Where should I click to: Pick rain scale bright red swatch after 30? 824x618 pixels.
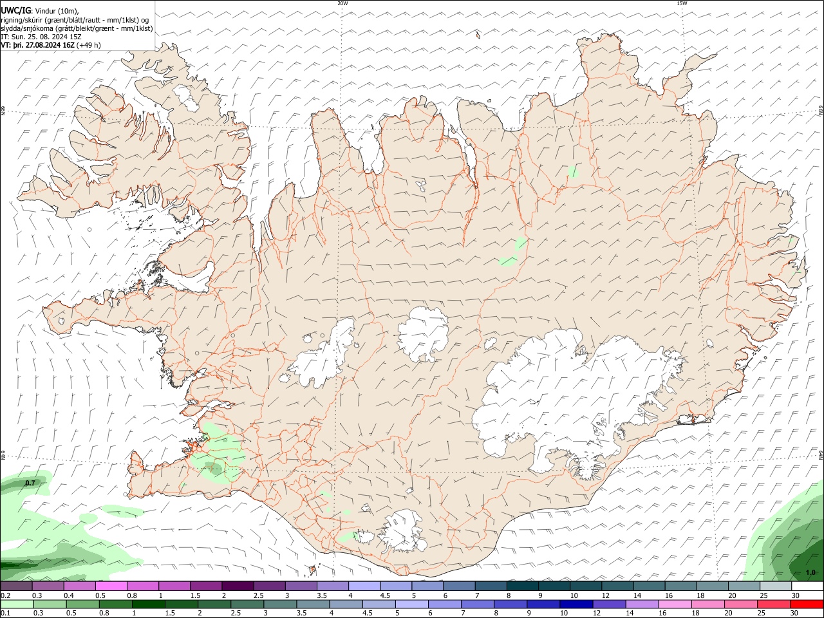click(x=807, y=604)
